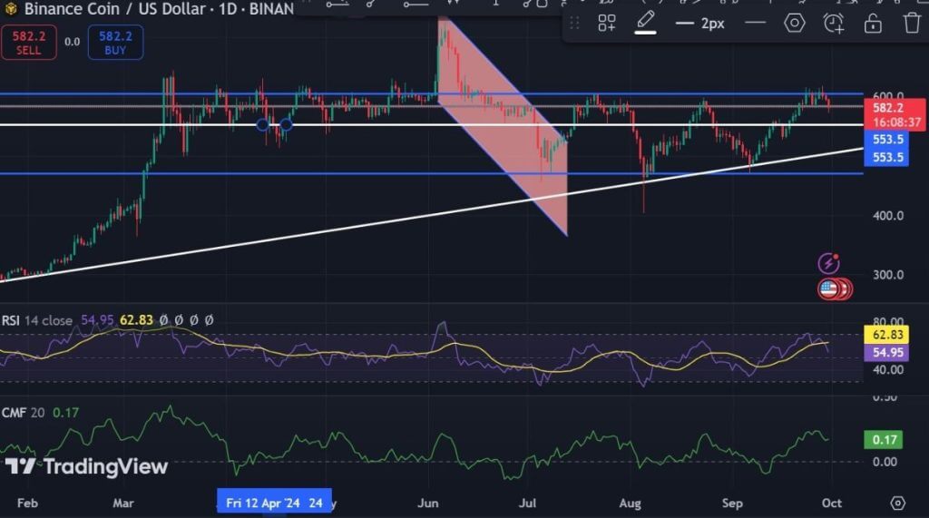
Task: Click the Sep label on time axis
Action: point(732,503)
